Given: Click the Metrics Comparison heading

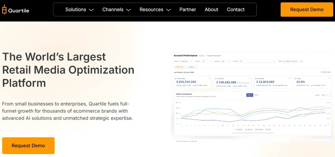Looking at the screenshot, I should pyautogui.click(x=184, y=94).
